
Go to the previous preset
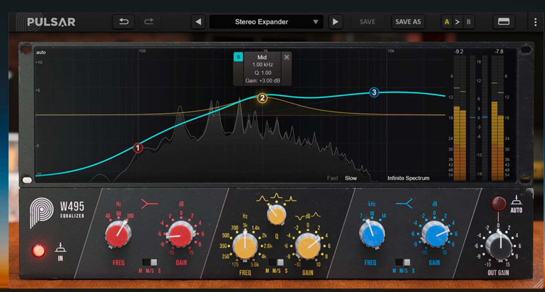(x=198, y=22)
